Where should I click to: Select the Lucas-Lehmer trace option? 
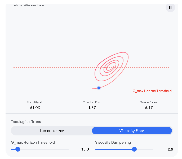[x=52, y=131]
